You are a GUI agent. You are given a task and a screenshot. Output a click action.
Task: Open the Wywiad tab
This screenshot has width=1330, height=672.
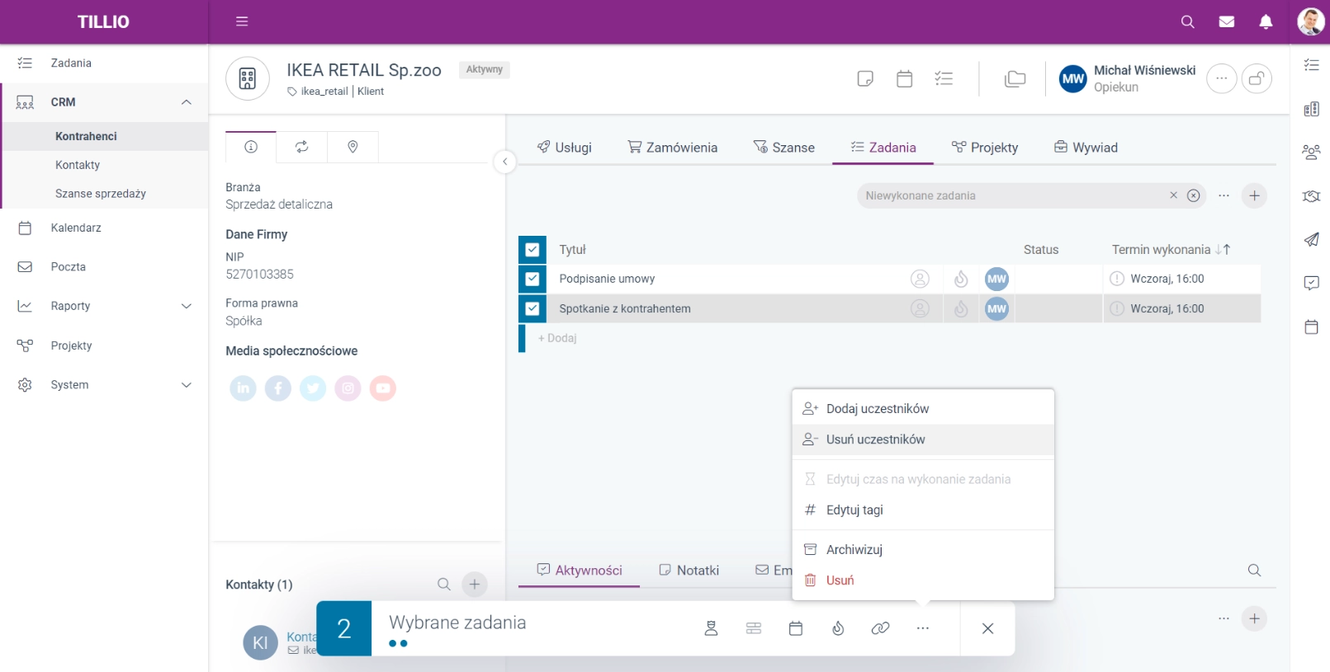(1086, 148)
